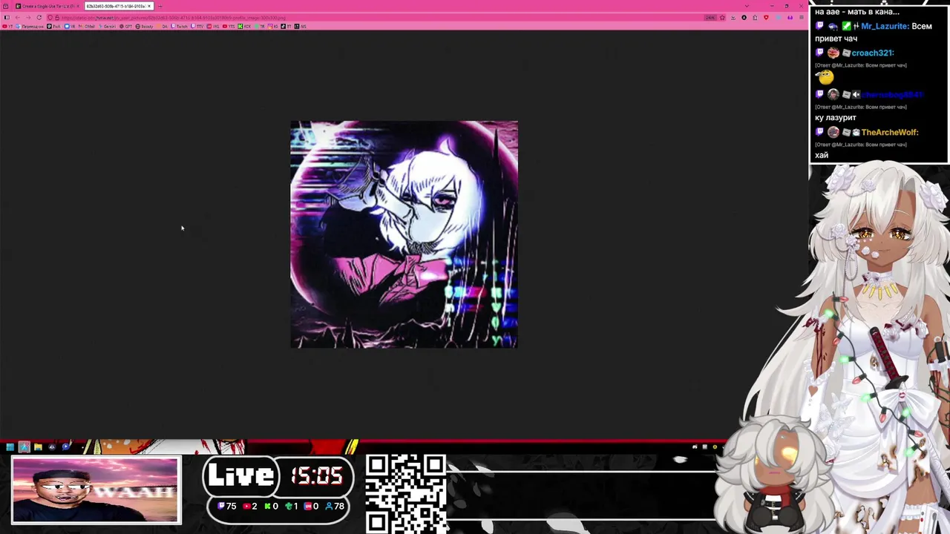
Task: Open the KCK bookmark
Action: 246,27
